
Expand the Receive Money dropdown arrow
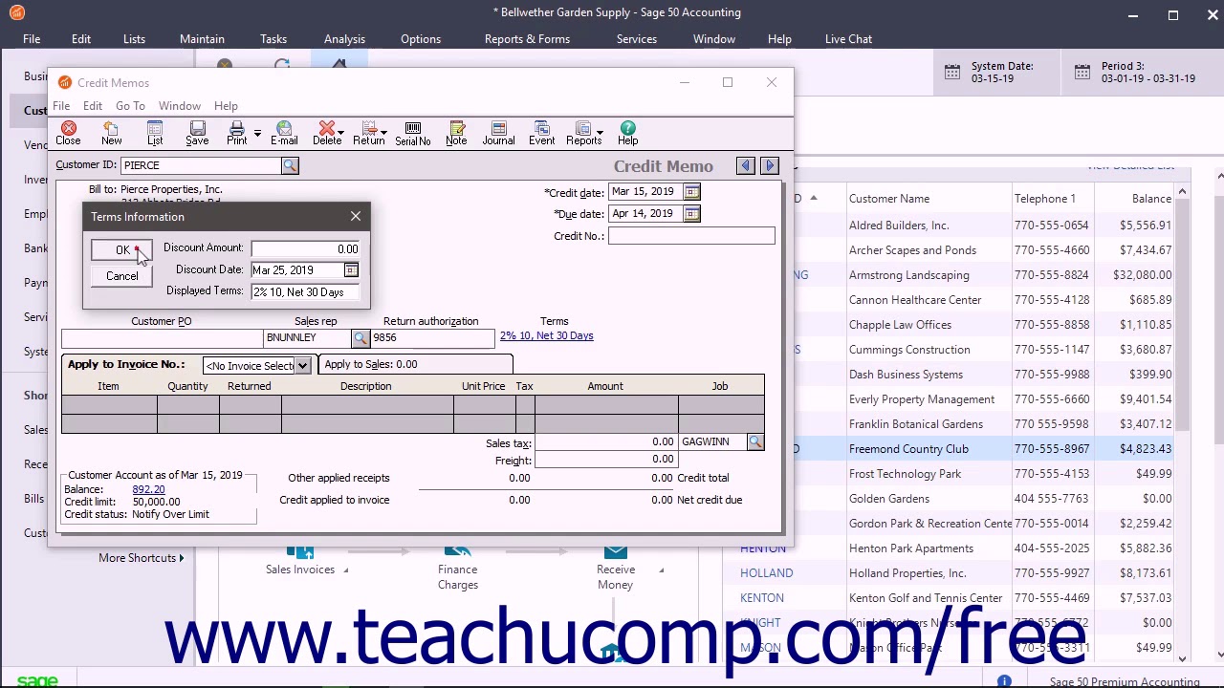coord(661,570)
